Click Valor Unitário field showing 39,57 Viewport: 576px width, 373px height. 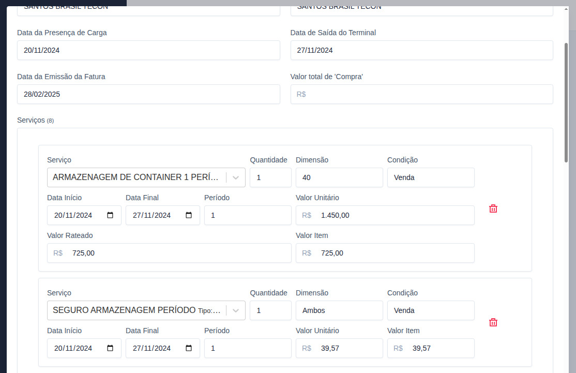(339, 348)
